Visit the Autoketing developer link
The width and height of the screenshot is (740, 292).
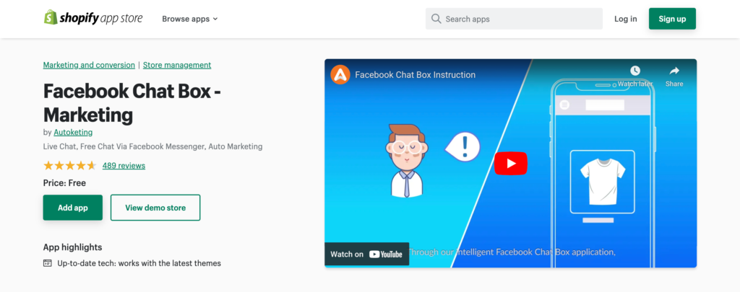[x=73, y=132]
